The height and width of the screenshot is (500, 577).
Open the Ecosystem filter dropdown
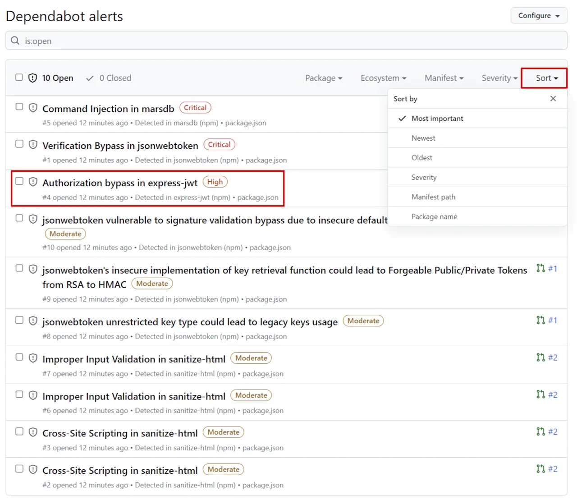coord(383,78)
